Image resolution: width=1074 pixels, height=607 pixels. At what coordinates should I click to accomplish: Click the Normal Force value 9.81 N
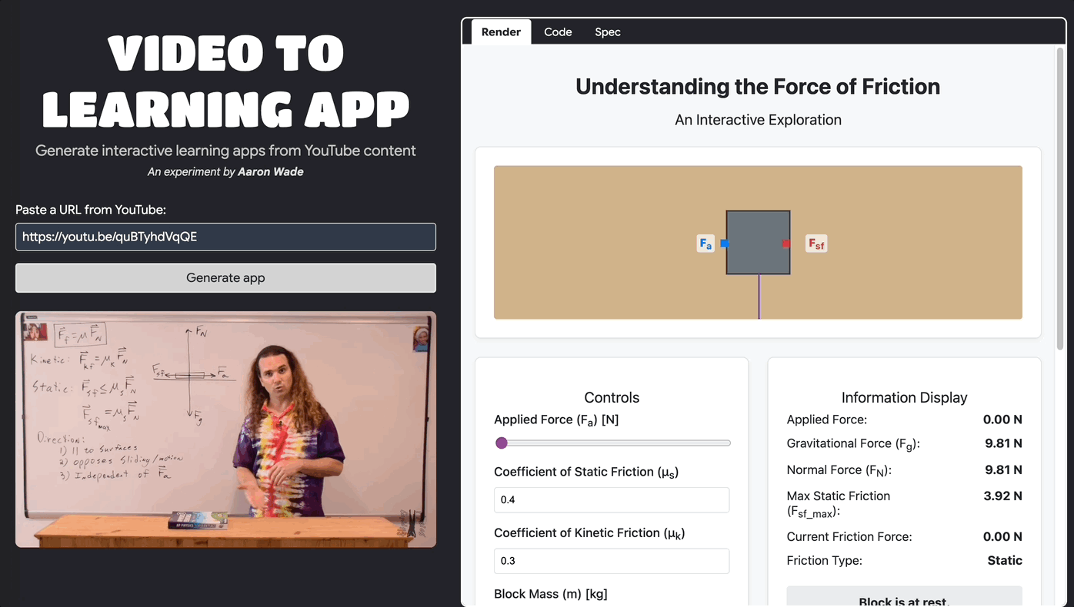[1003, 469]
